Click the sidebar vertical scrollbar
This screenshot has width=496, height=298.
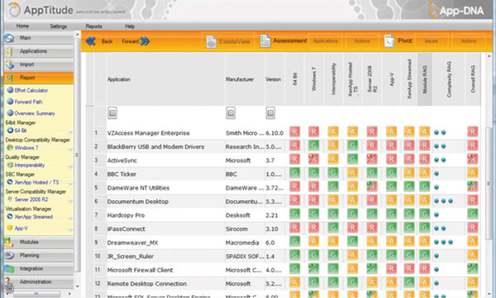click(x=77, y=155)
